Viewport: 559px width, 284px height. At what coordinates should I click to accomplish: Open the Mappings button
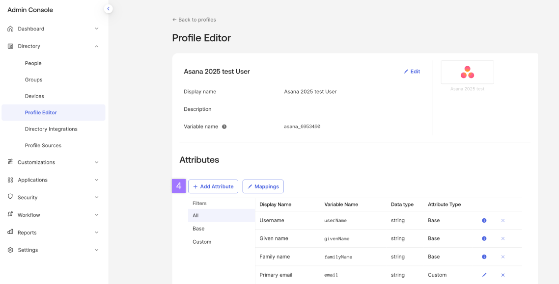coord(263,186)
